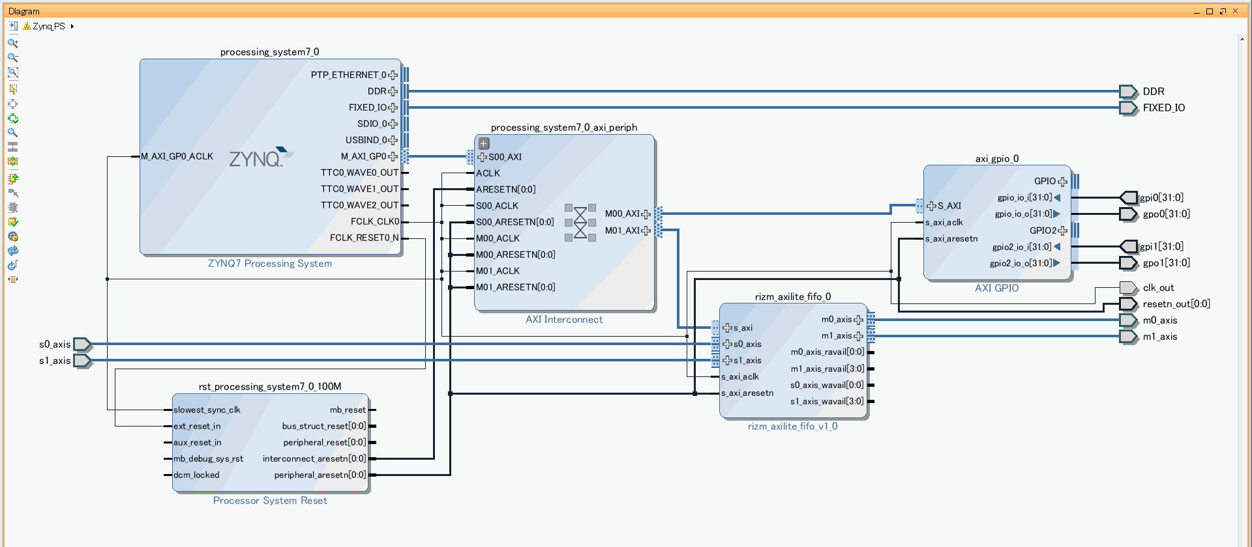Click the FCLK_CLK0 pin label

[374, 221]
